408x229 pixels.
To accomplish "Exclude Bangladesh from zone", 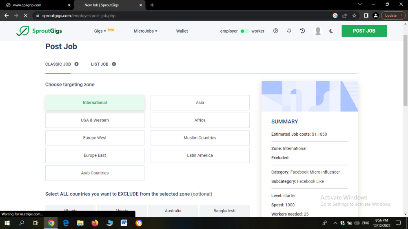I will pyautogui.click(x=224, y=211).
